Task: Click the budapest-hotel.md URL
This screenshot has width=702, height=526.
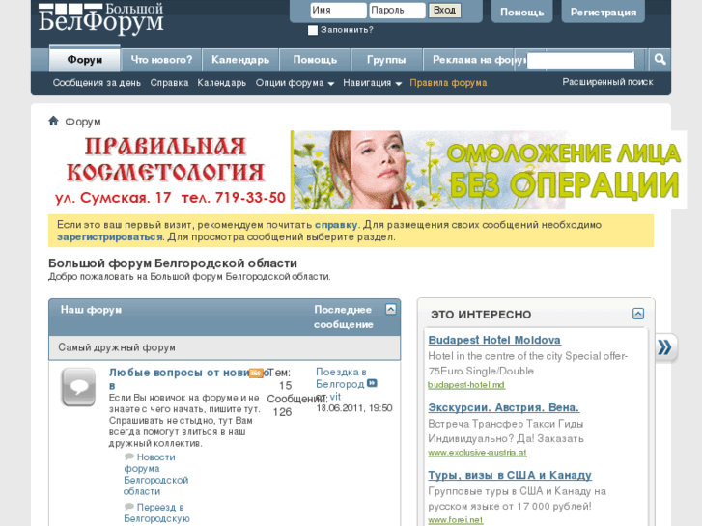Action: click(466, 385)
